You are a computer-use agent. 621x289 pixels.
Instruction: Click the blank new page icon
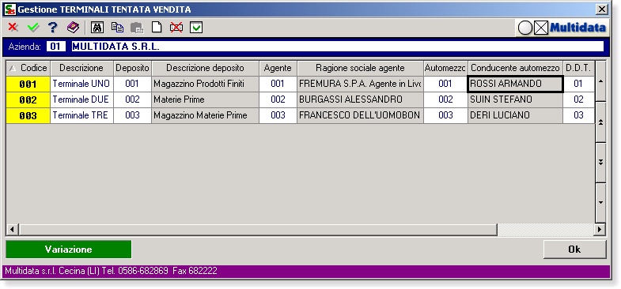point(157,28)
